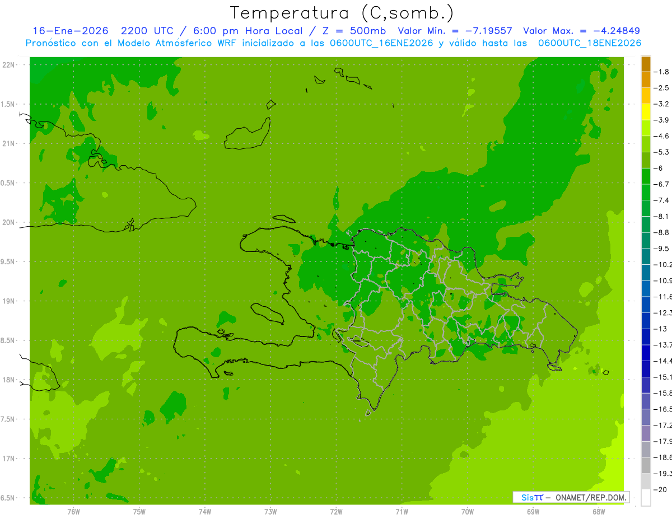Click the gray colorbar segment between -18.6 and -19.3
The height and width of the screenshot is (519, 672).
646,465
